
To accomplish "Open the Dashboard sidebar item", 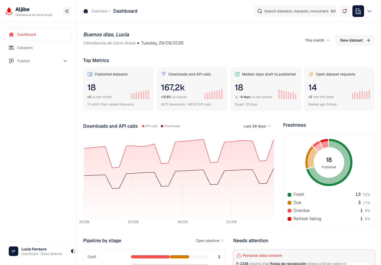I will pos(38,34).
